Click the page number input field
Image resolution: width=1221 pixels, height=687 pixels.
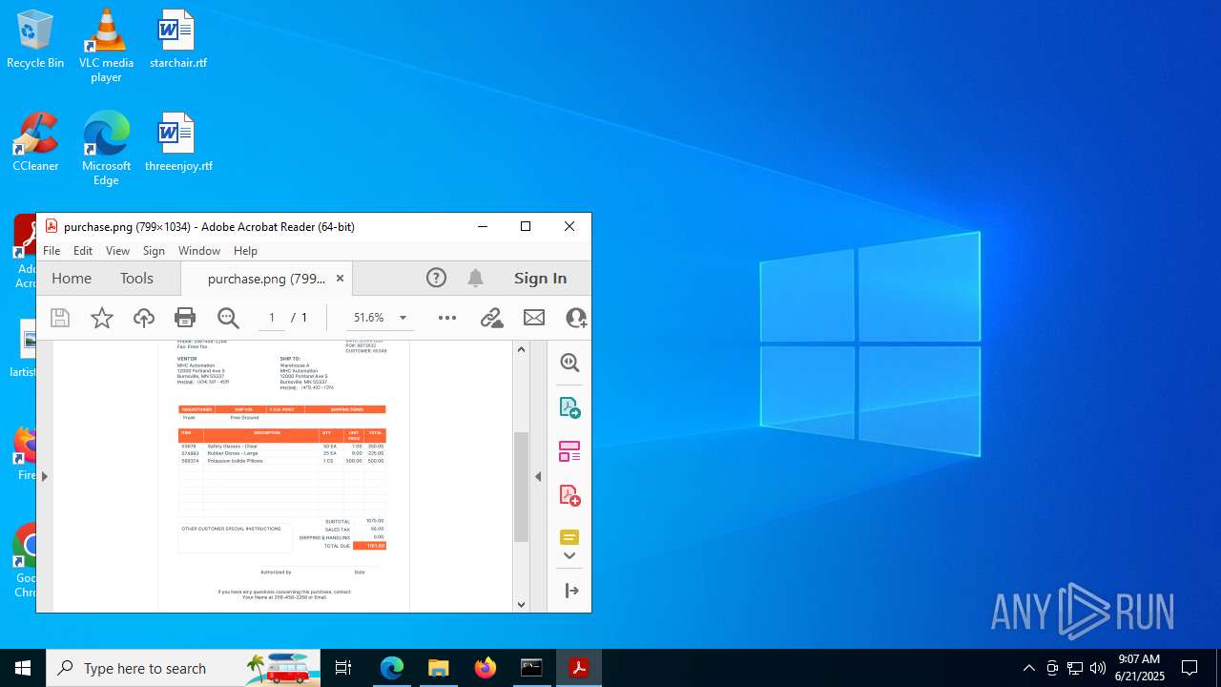point(272,318)
